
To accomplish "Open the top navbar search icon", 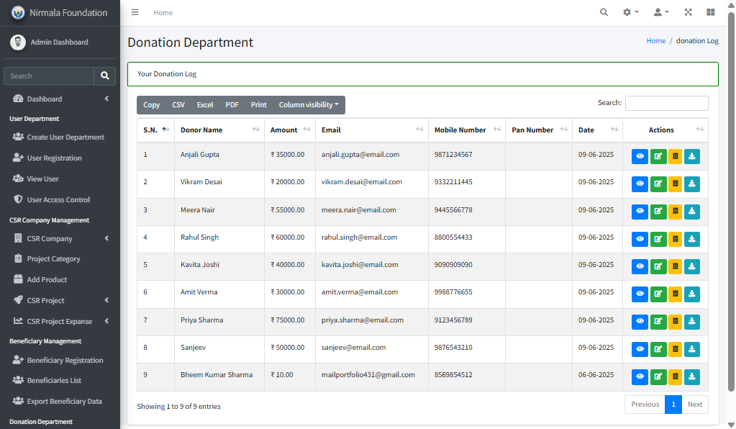I will coord(604,12).
